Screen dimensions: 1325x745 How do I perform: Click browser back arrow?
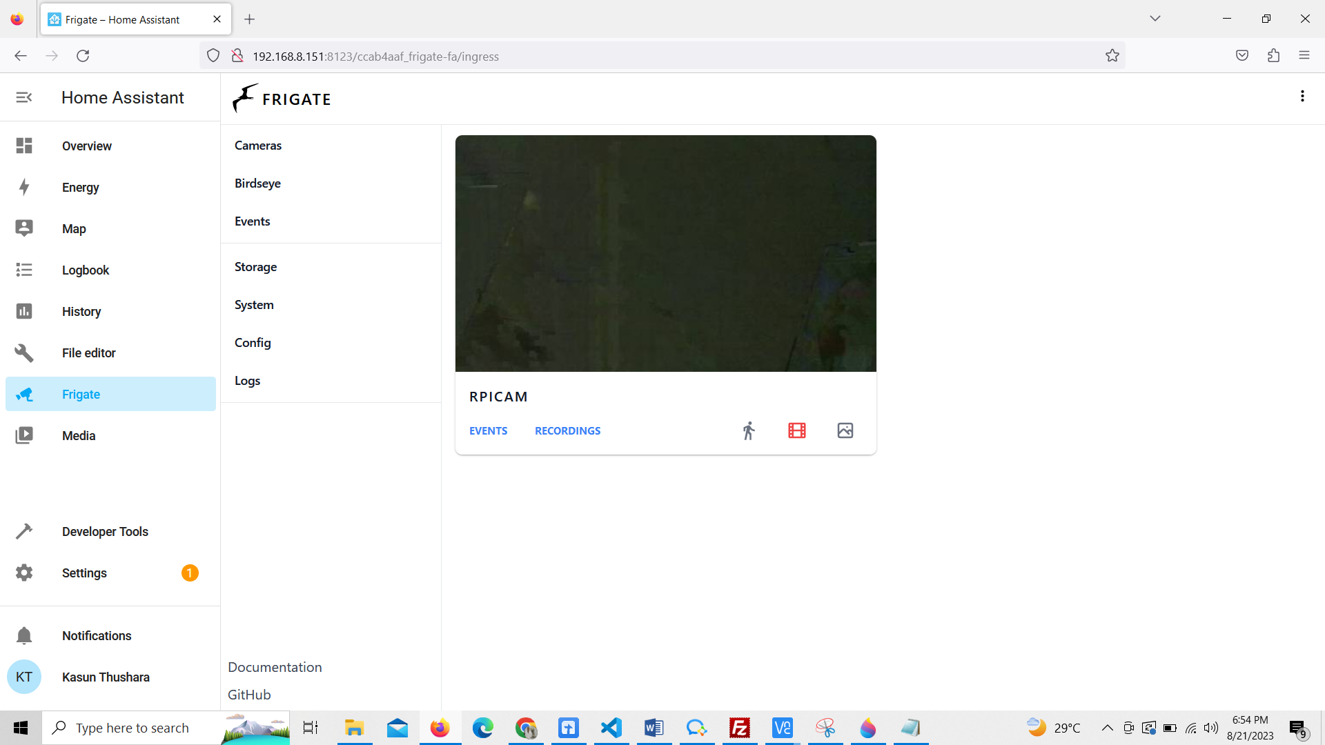(x=21, y=56)
